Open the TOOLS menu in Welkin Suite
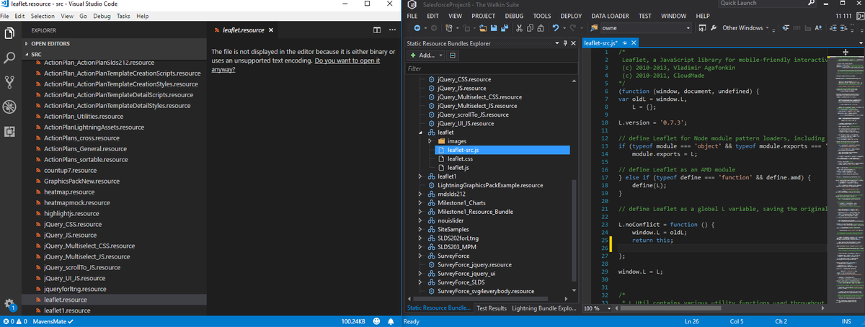Viewport: 865px width, 327px height. pyautogui.click(x=542, y=16)
